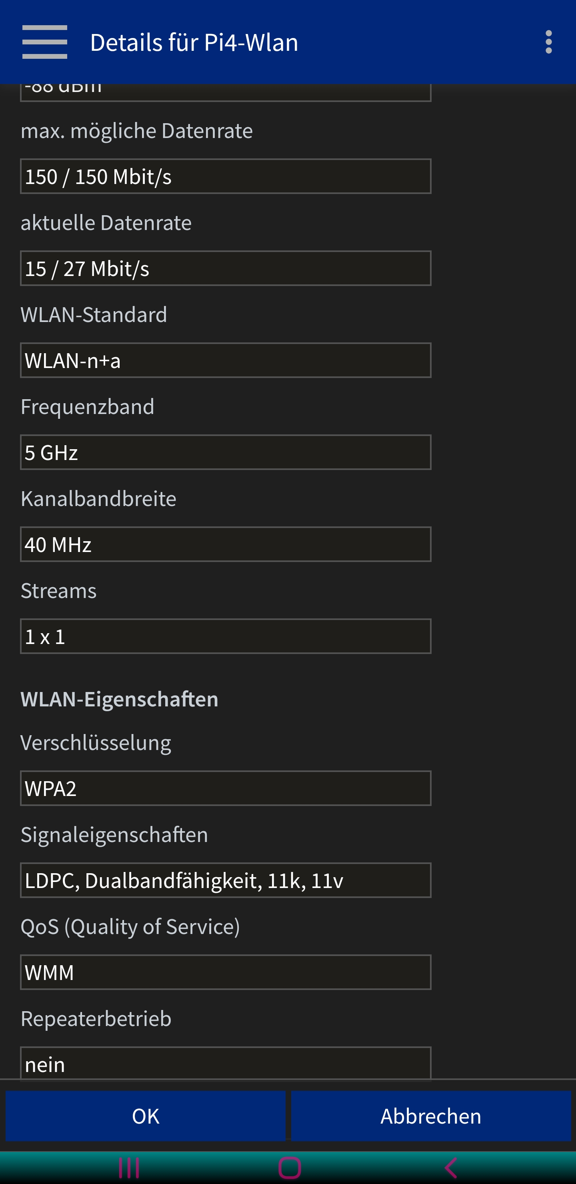This screenshot has width=576, height=1184.
Task: Tap the Android recent apps icon
Action: [129, 1168]
